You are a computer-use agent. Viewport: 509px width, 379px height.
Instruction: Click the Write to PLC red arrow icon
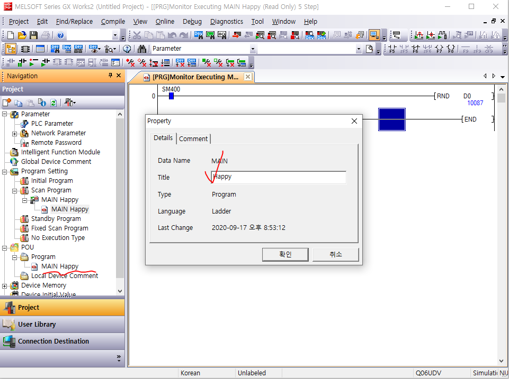click(237, 35)
